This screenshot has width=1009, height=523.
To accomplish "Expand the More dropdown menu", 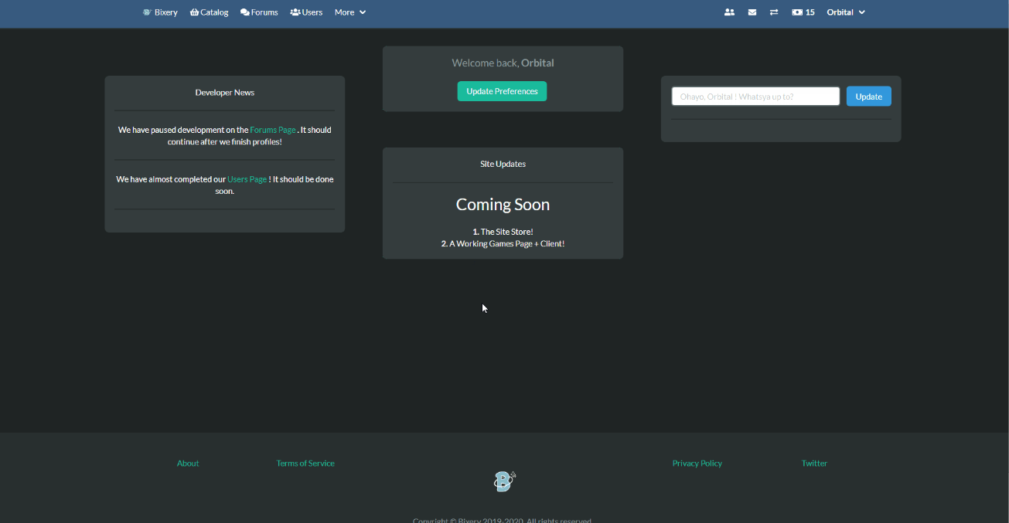I will tap(349, 12).
